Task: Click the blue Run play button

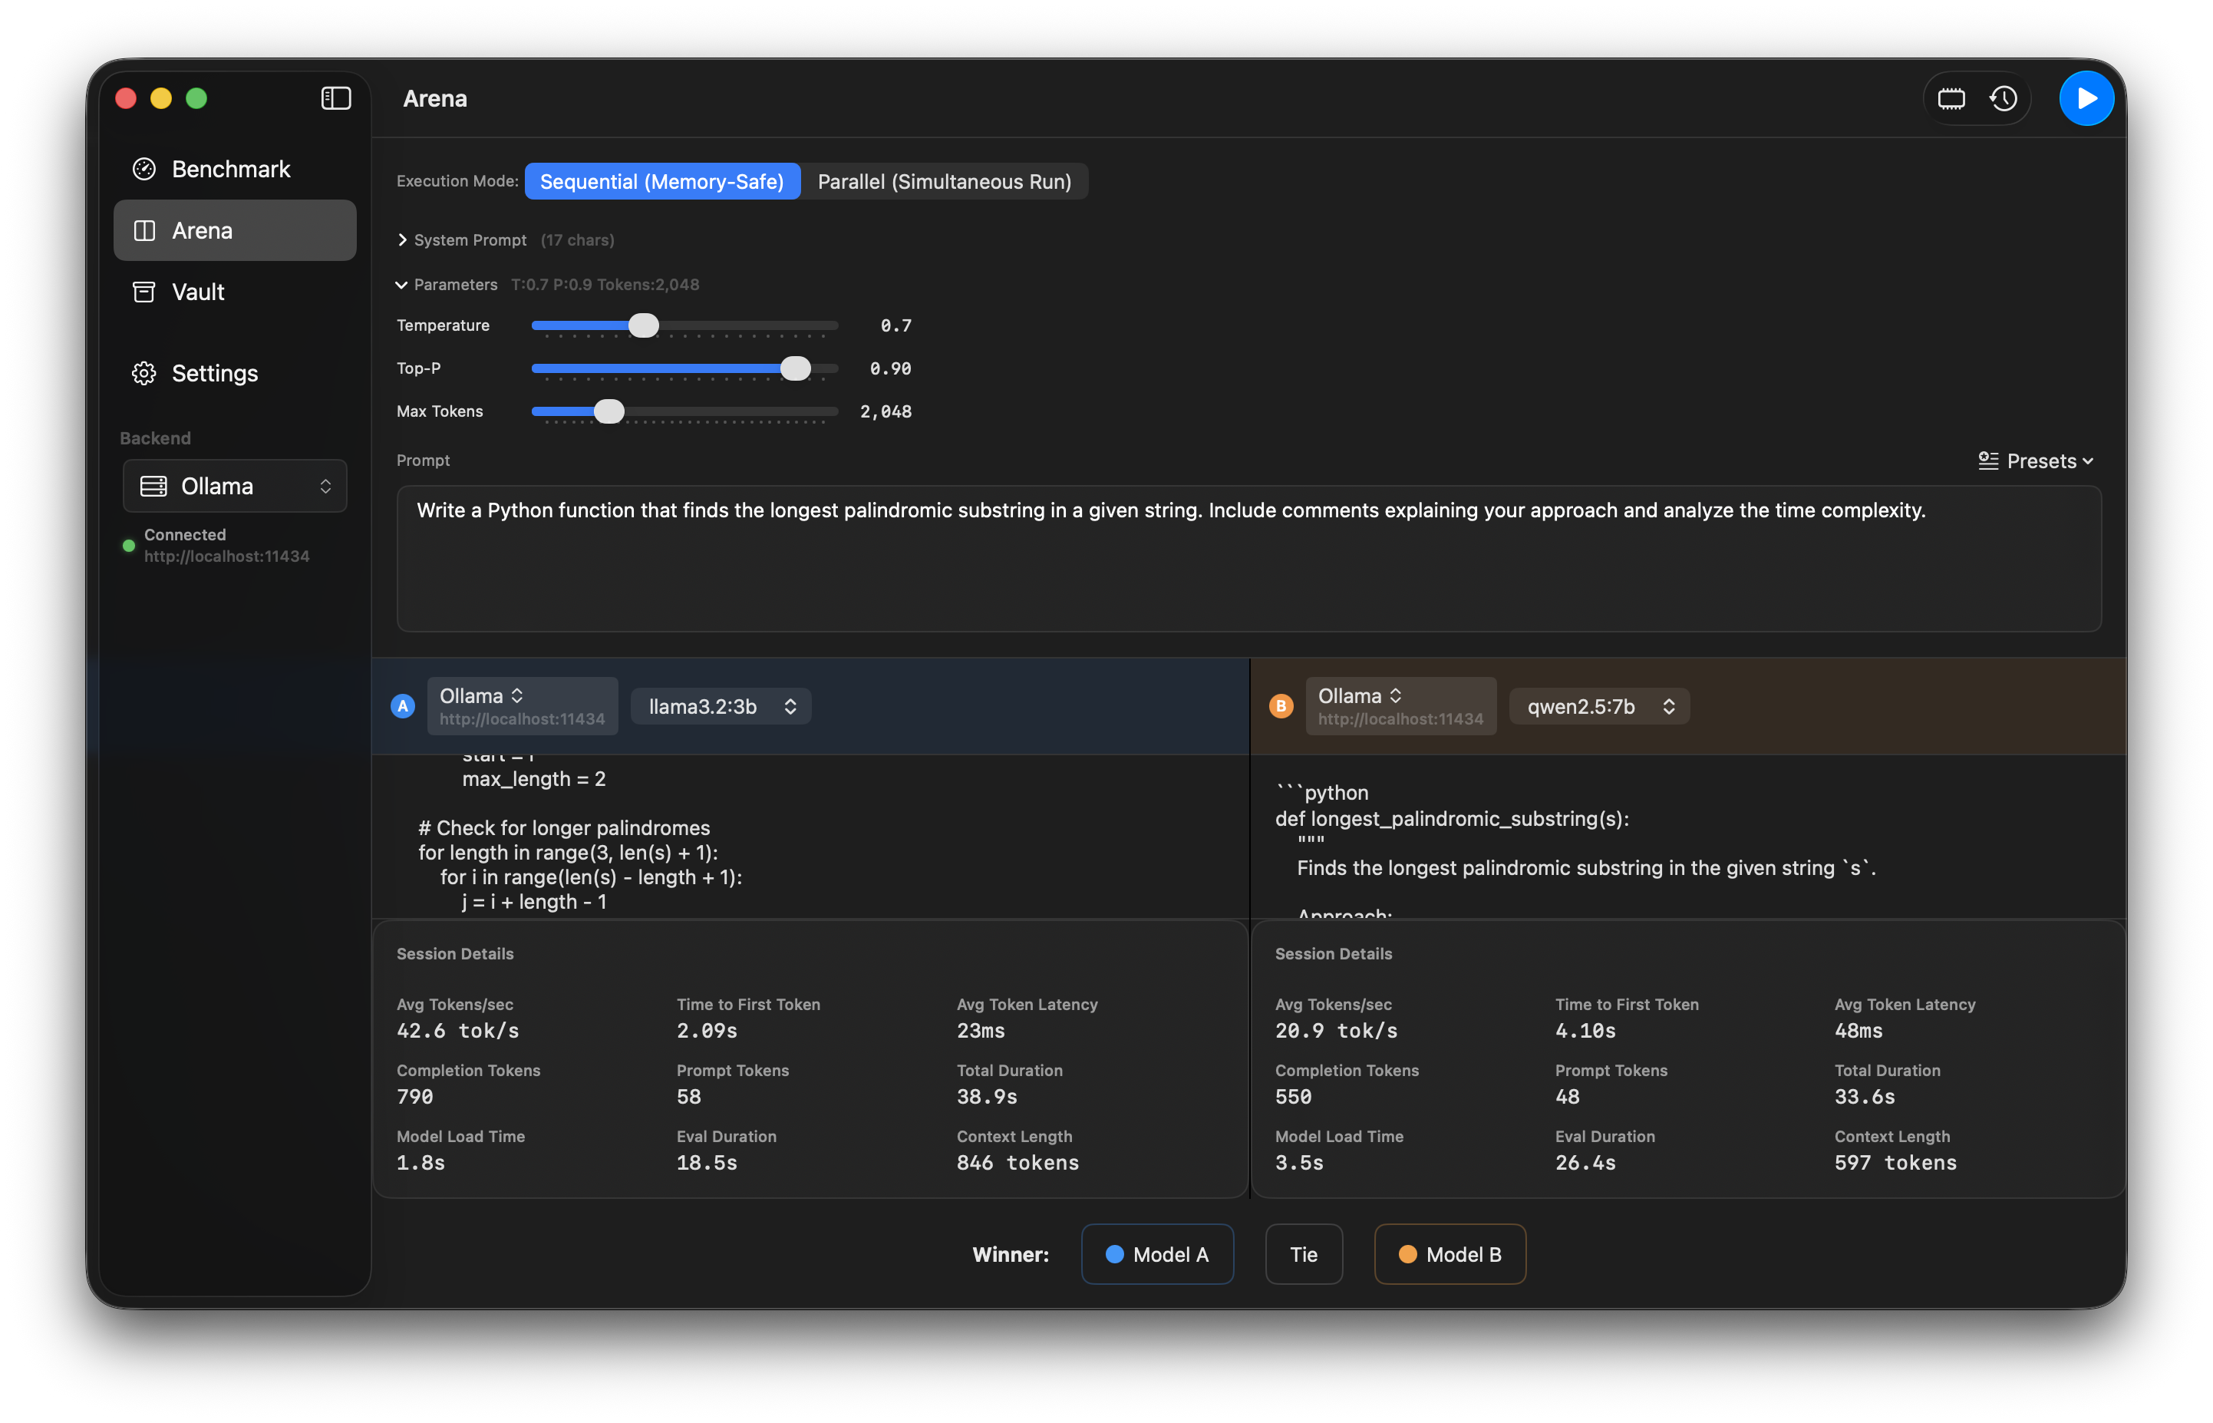Action: [x=2086, y=98]
